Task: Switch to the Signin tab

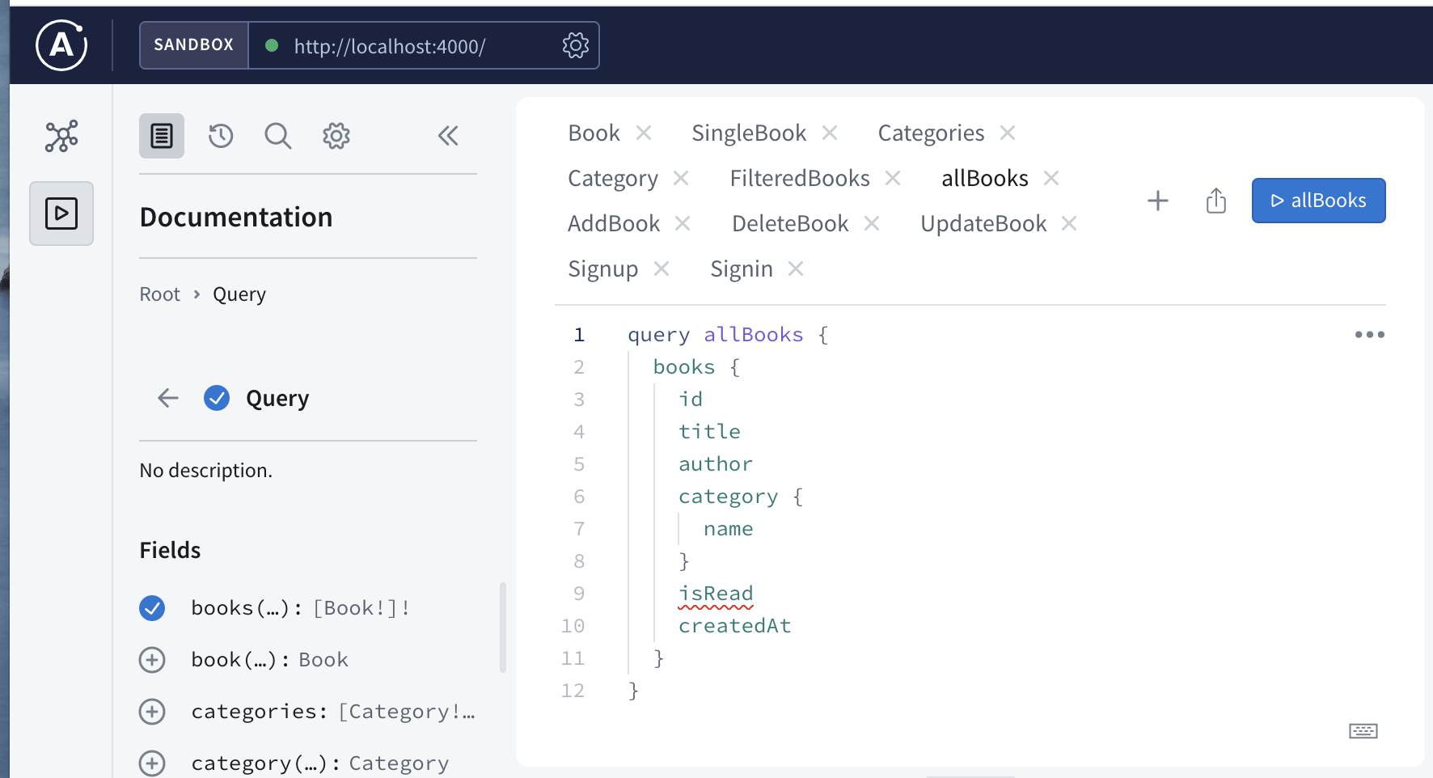Action: click(742, 268)
